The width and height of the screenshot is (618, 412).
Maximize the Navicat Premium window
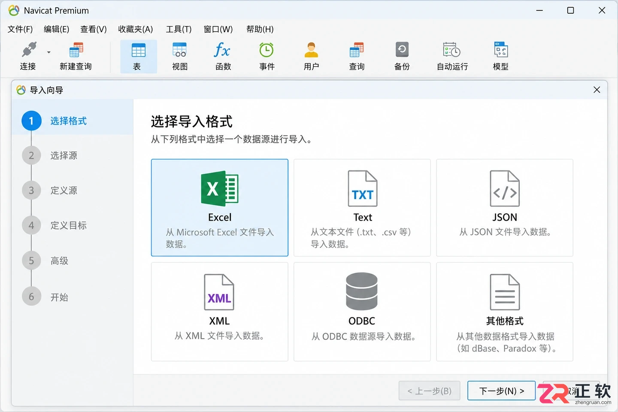coord(570,10)
